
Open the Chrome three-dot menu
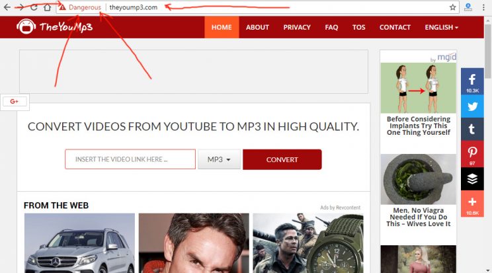click(483, 7)
